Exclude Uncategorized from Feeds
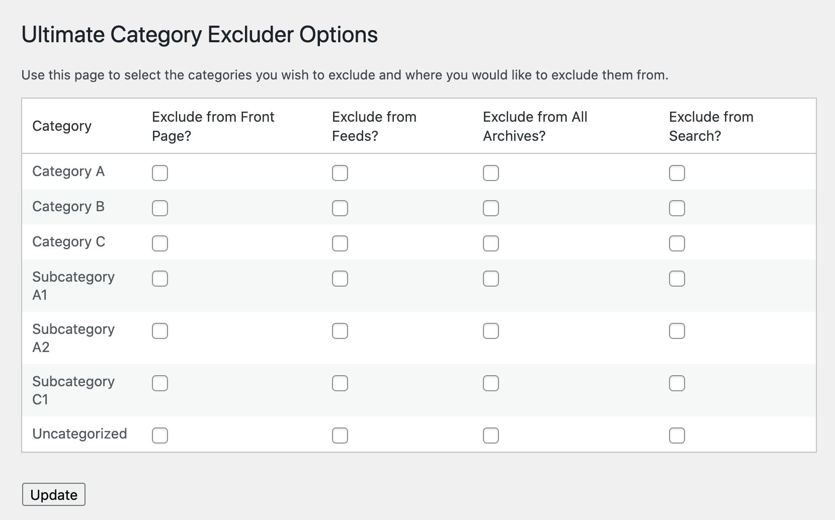The width and height of the screenshot is (835, 520). coord(340,436)
